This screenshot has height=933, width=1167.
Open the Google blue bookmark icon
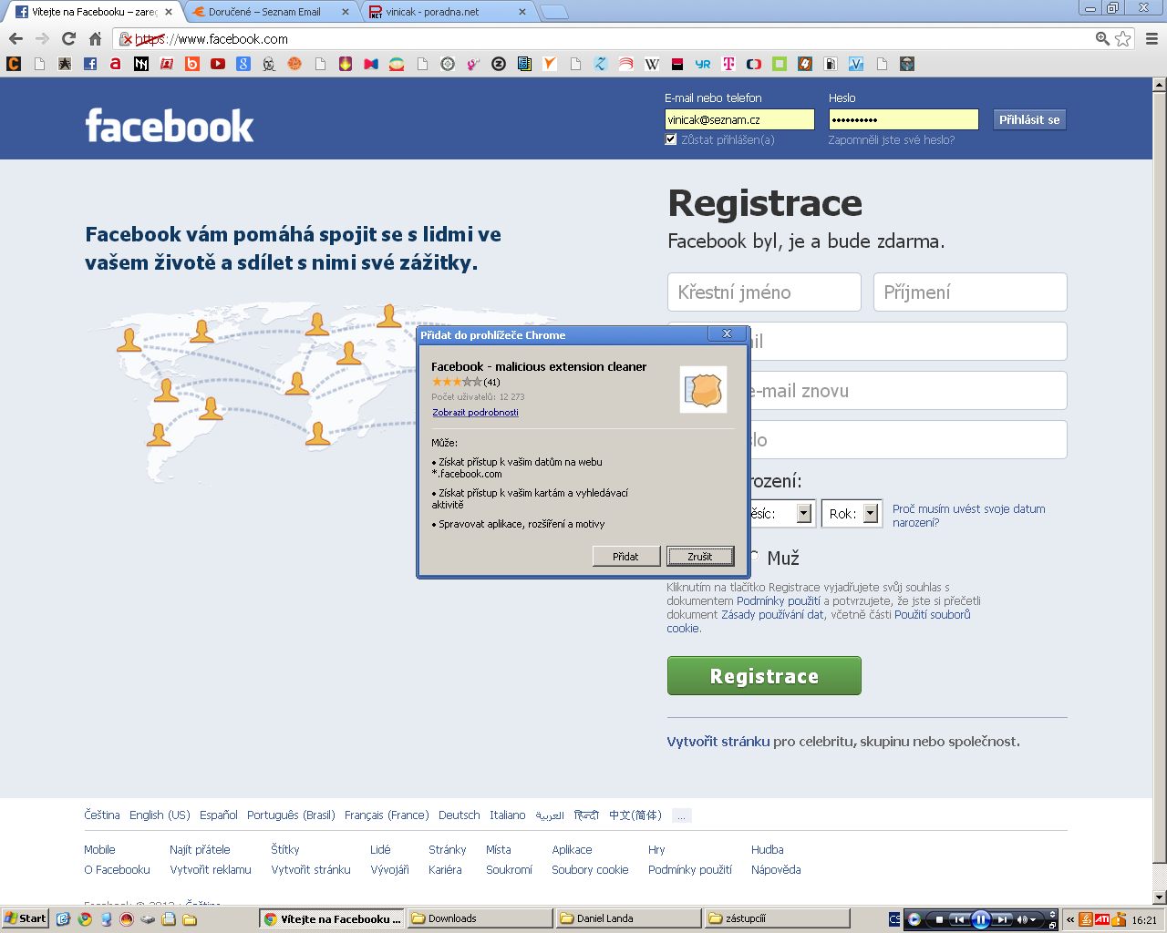click(243, 64)
